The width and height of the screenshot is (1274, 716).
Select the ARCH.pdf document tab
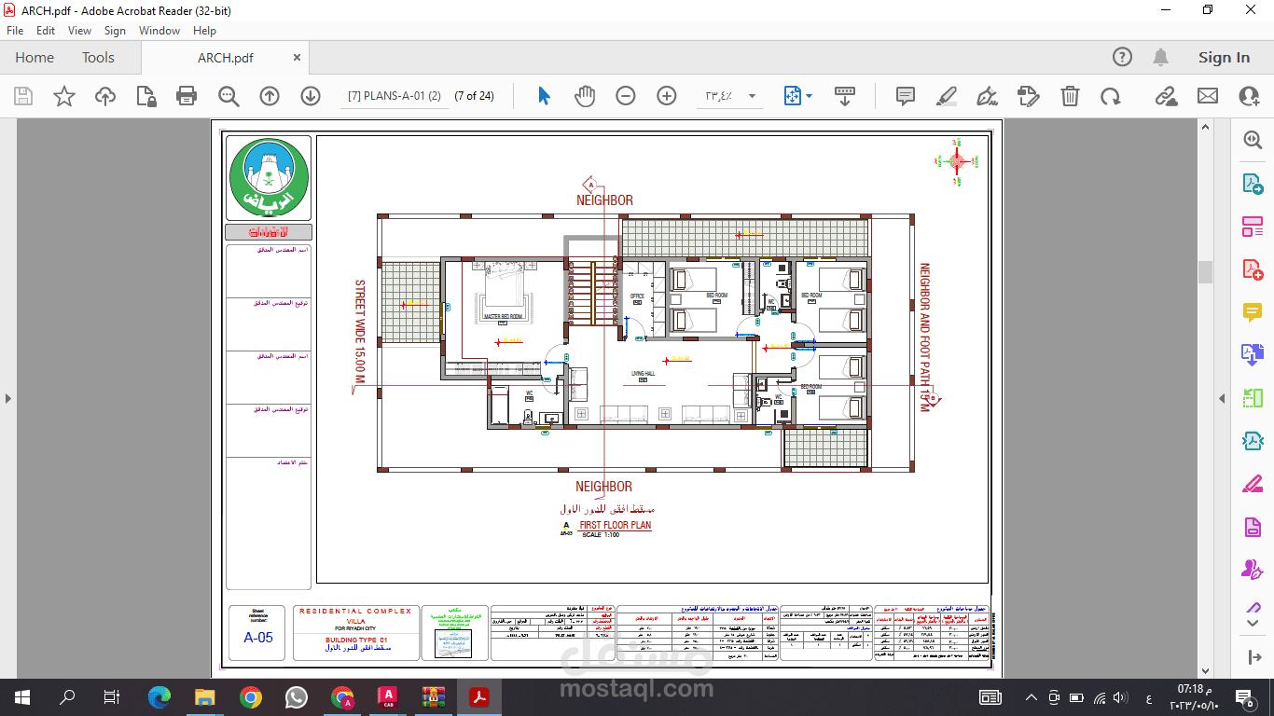225,58
